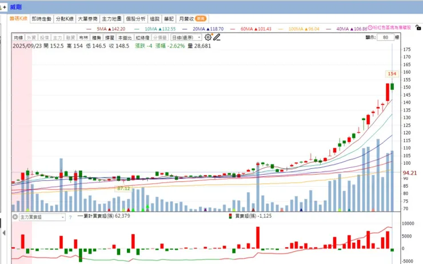
Task: Click the 顯示 bar count input field
Action: coord(385,37)
